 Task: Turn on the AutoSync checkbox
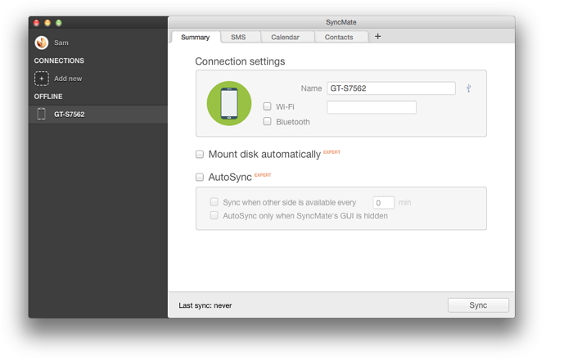tap(200, 177)
